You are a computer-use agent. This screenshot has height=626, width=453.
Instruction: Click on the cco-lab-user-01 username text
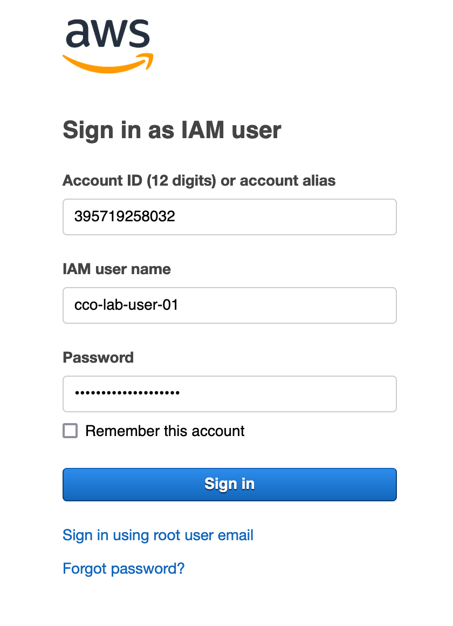126,305
